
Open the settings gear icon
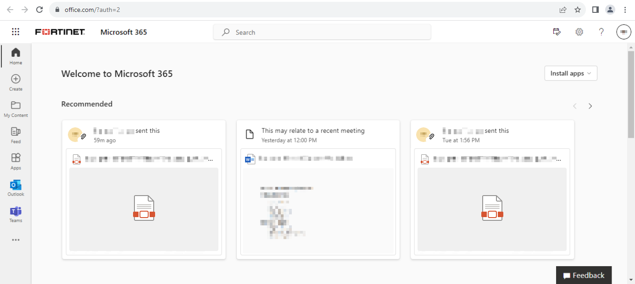(579, 32)
